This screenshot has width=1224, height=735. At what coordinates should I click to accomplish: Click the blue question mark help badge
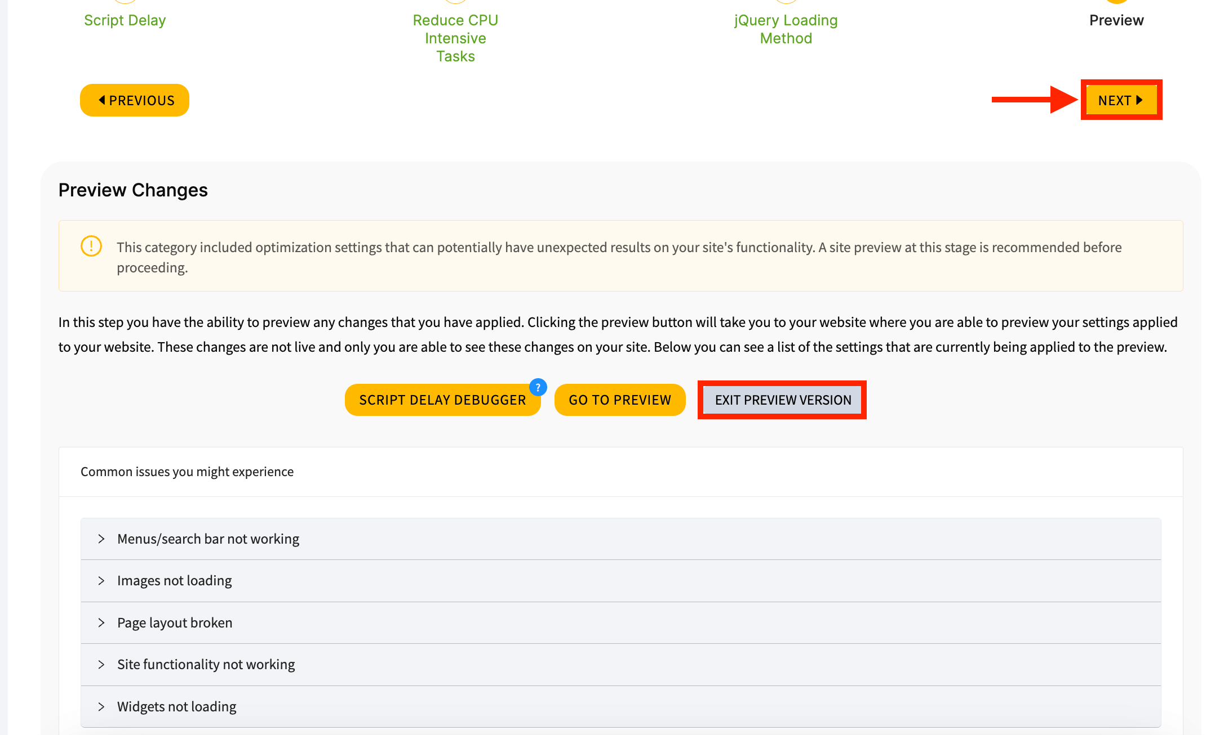click(x=538, y=387)
